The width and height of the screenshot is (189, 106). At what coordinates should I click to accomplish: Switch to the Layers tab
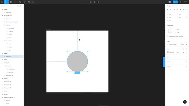coord(3,6)
